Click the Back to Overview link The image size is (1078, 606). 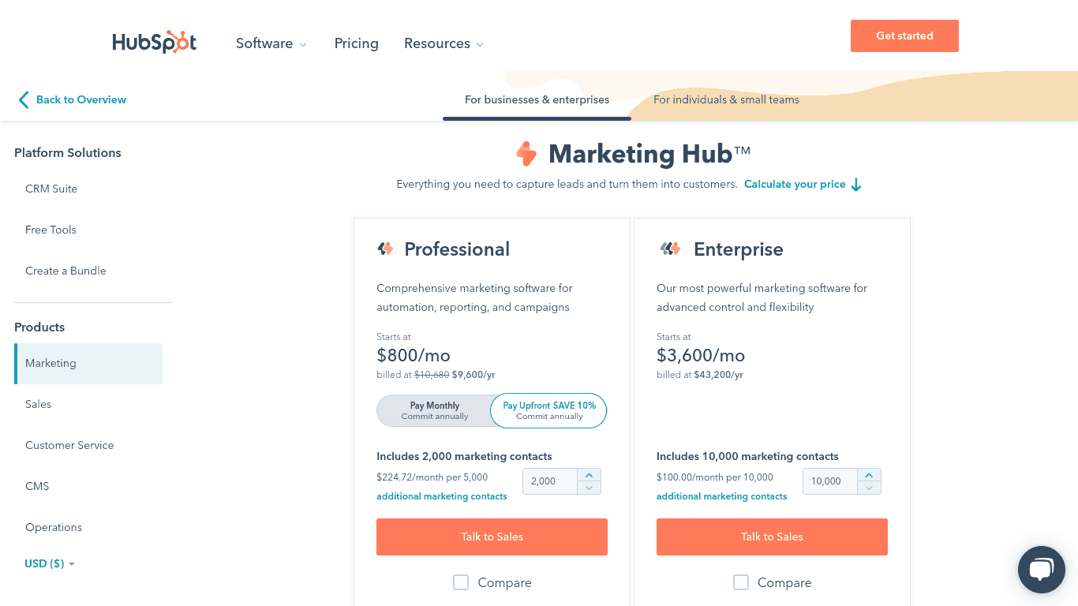(x=81, y=99)
